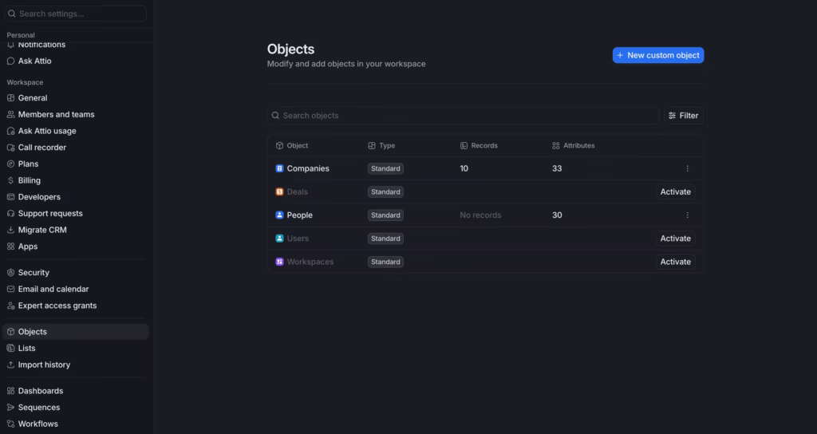The height and width of the screenshot is (434, 817).
Task: Click the Search settings box
Action: pyautogui.click(x=76, y=14)
